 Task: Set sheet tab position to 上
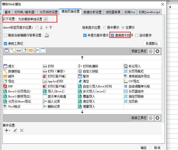(37, 28)
